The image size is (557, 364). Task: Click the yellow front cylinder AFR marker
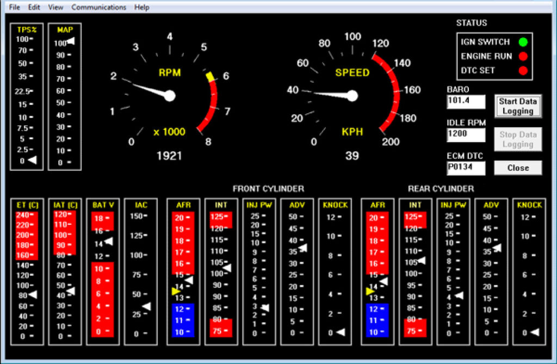(x=176, y=292)
